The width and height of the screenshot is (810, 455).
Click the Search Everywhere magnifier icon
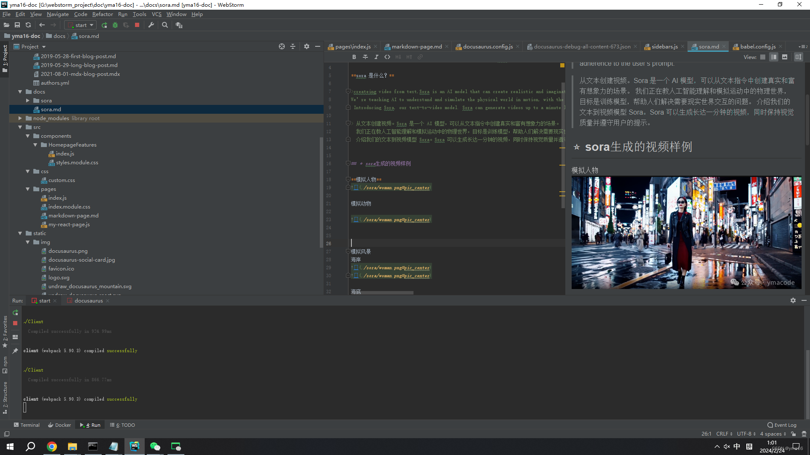click(x=165, y=25)
